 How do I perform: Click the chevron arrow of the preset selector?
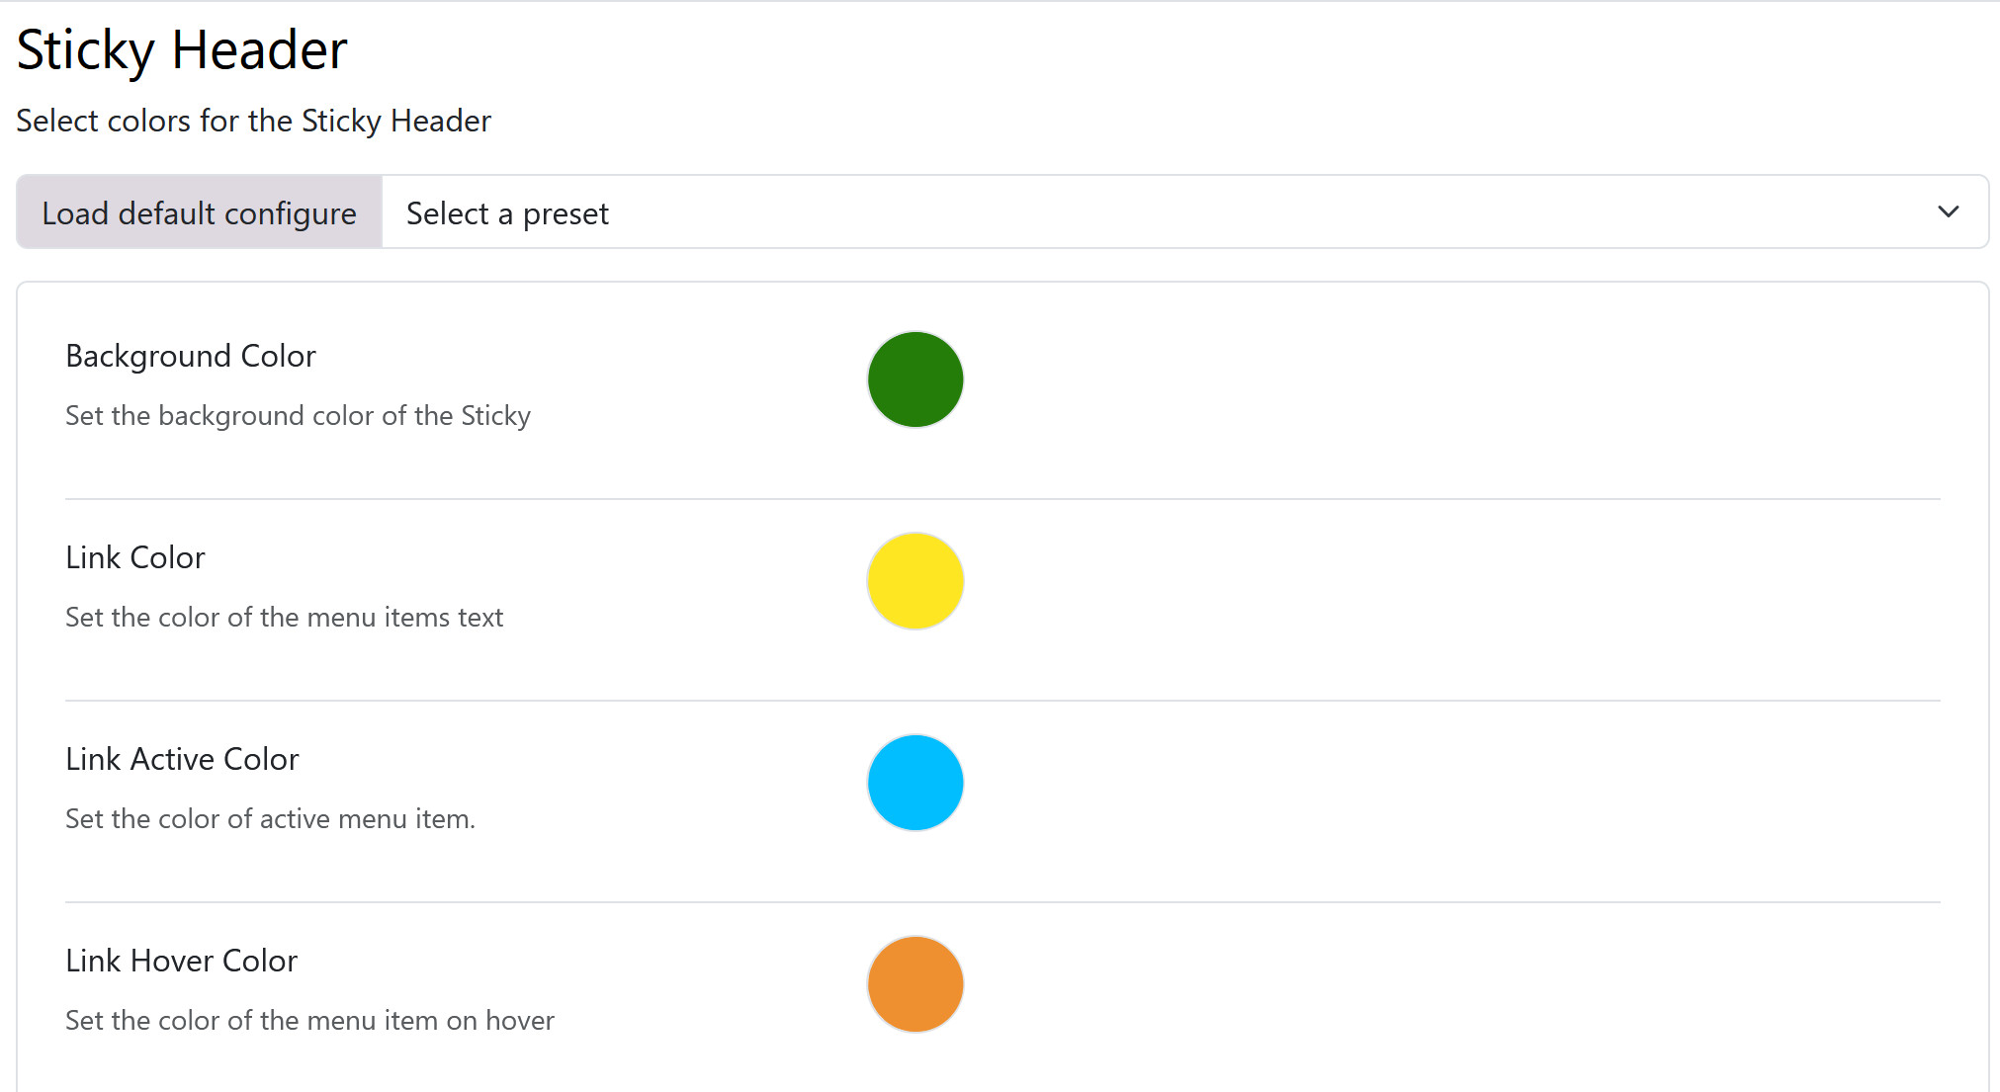[1948, 212]
